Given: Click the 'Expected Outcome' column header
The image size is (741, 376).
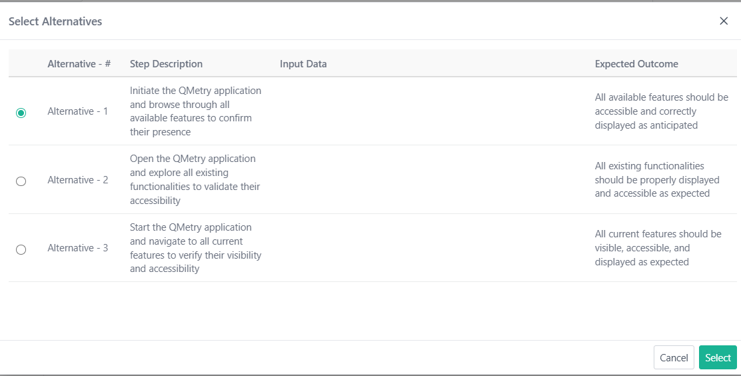Looking at the screenshot, I should click(636, 64).
